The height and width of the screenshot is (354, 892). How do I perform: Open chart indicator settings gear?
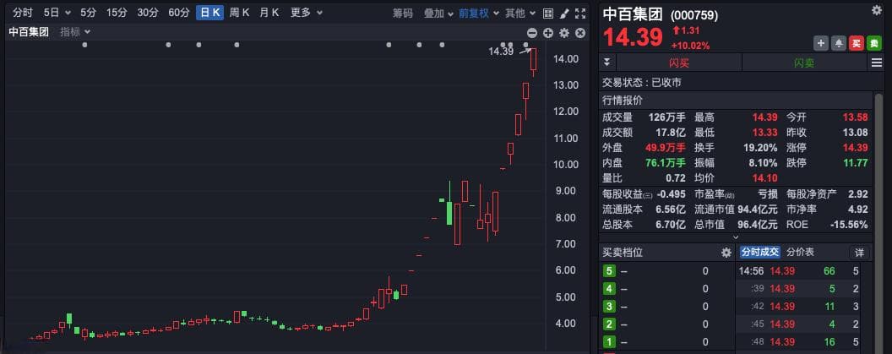click(563, 33)
